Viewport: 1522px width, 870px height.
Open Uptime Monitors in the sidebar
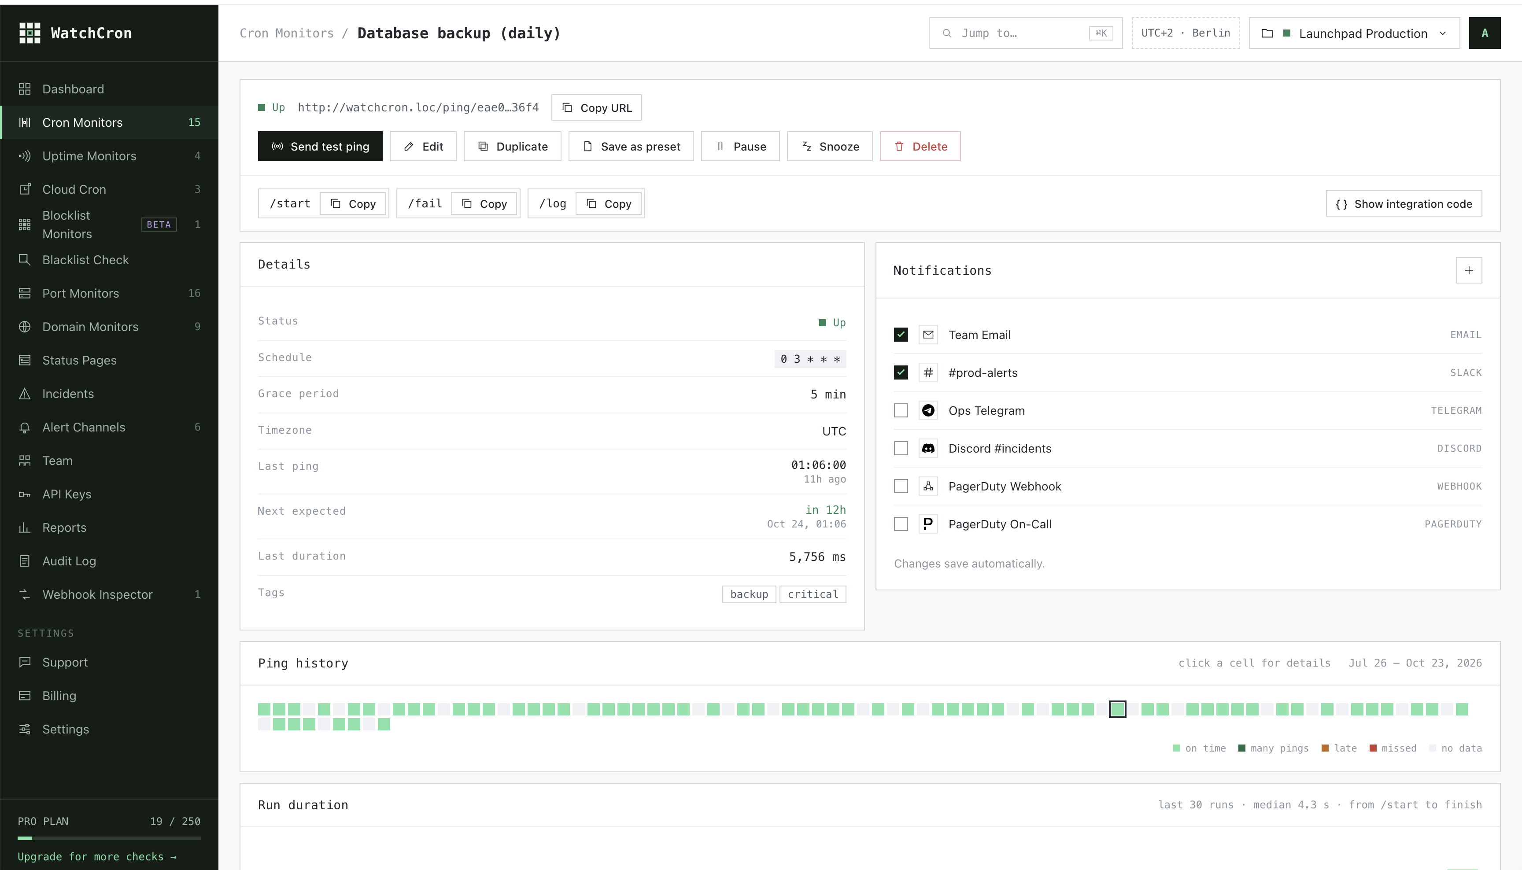pos(109,156)
